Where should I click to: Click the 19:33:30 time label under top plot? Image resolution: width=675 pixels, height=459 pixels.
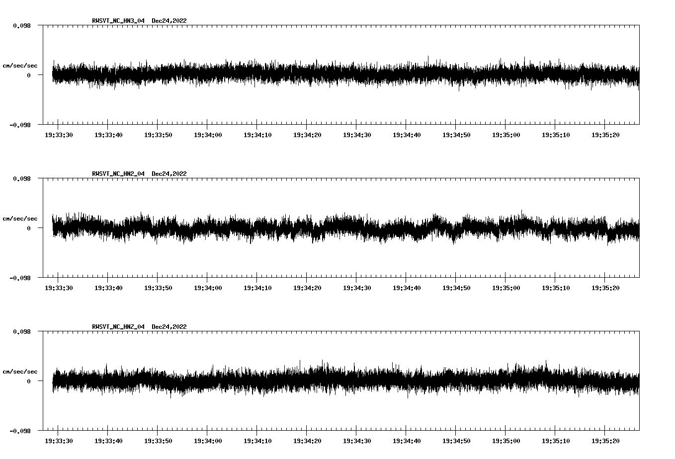pos(58,134)
